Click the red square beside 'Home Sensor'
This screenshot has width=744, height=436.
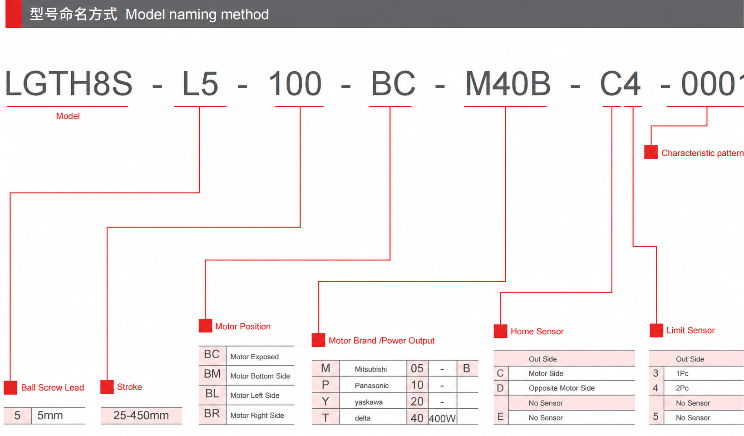(500, 331)
